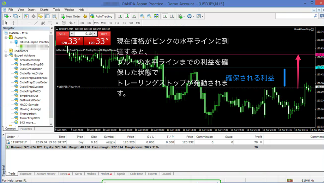Open the Strategy Tester icon
The width and height of the screenshot is (324, 183).
[54, 16]
